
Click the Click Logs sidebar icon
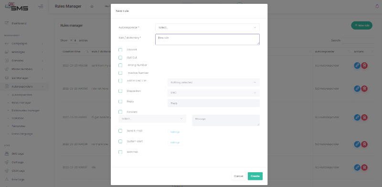(x=7, y=171)
